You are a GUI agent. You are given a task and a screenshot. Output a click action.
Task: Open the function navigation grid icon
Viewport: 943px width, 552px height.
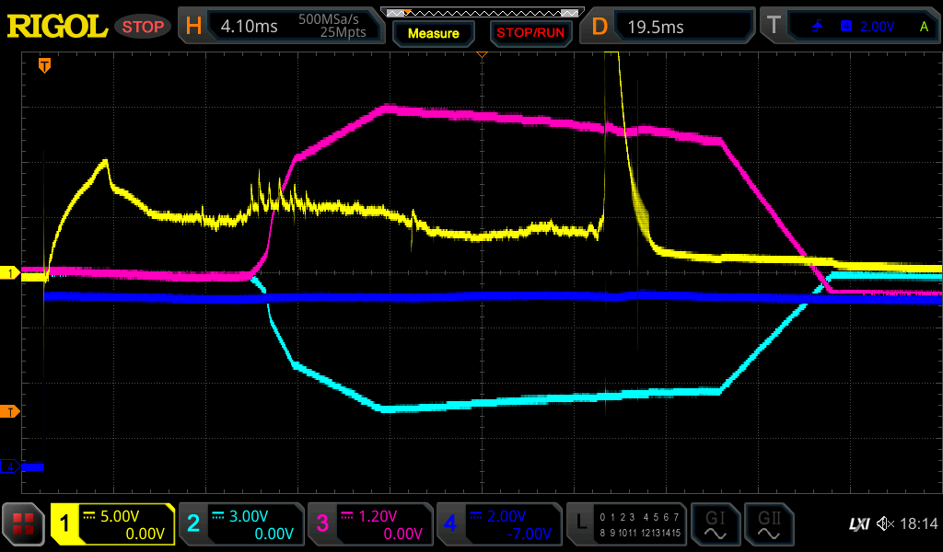tap(24, 524)
